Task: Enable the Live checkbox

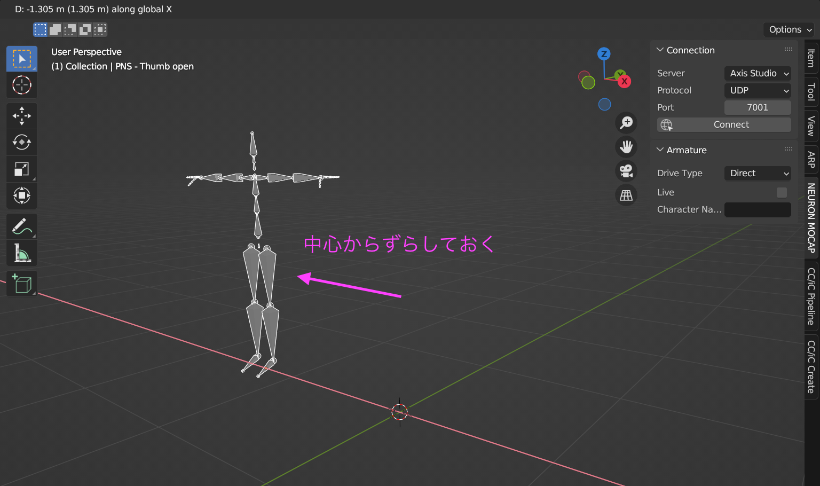Action: point(782,193)
